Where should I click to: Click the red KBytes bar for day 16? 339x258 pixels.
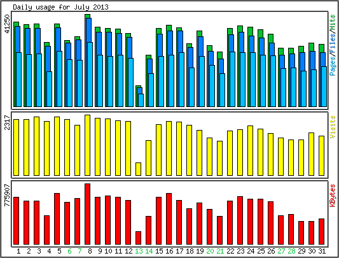169,219
